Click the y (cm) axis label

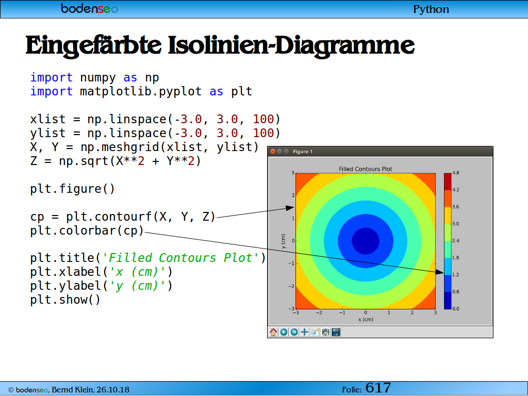pos(283,241)
